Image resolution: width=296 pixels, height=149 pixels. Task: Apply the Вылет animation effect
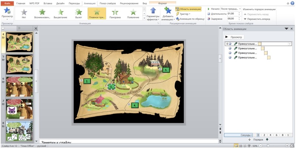(x=78, y=14)
